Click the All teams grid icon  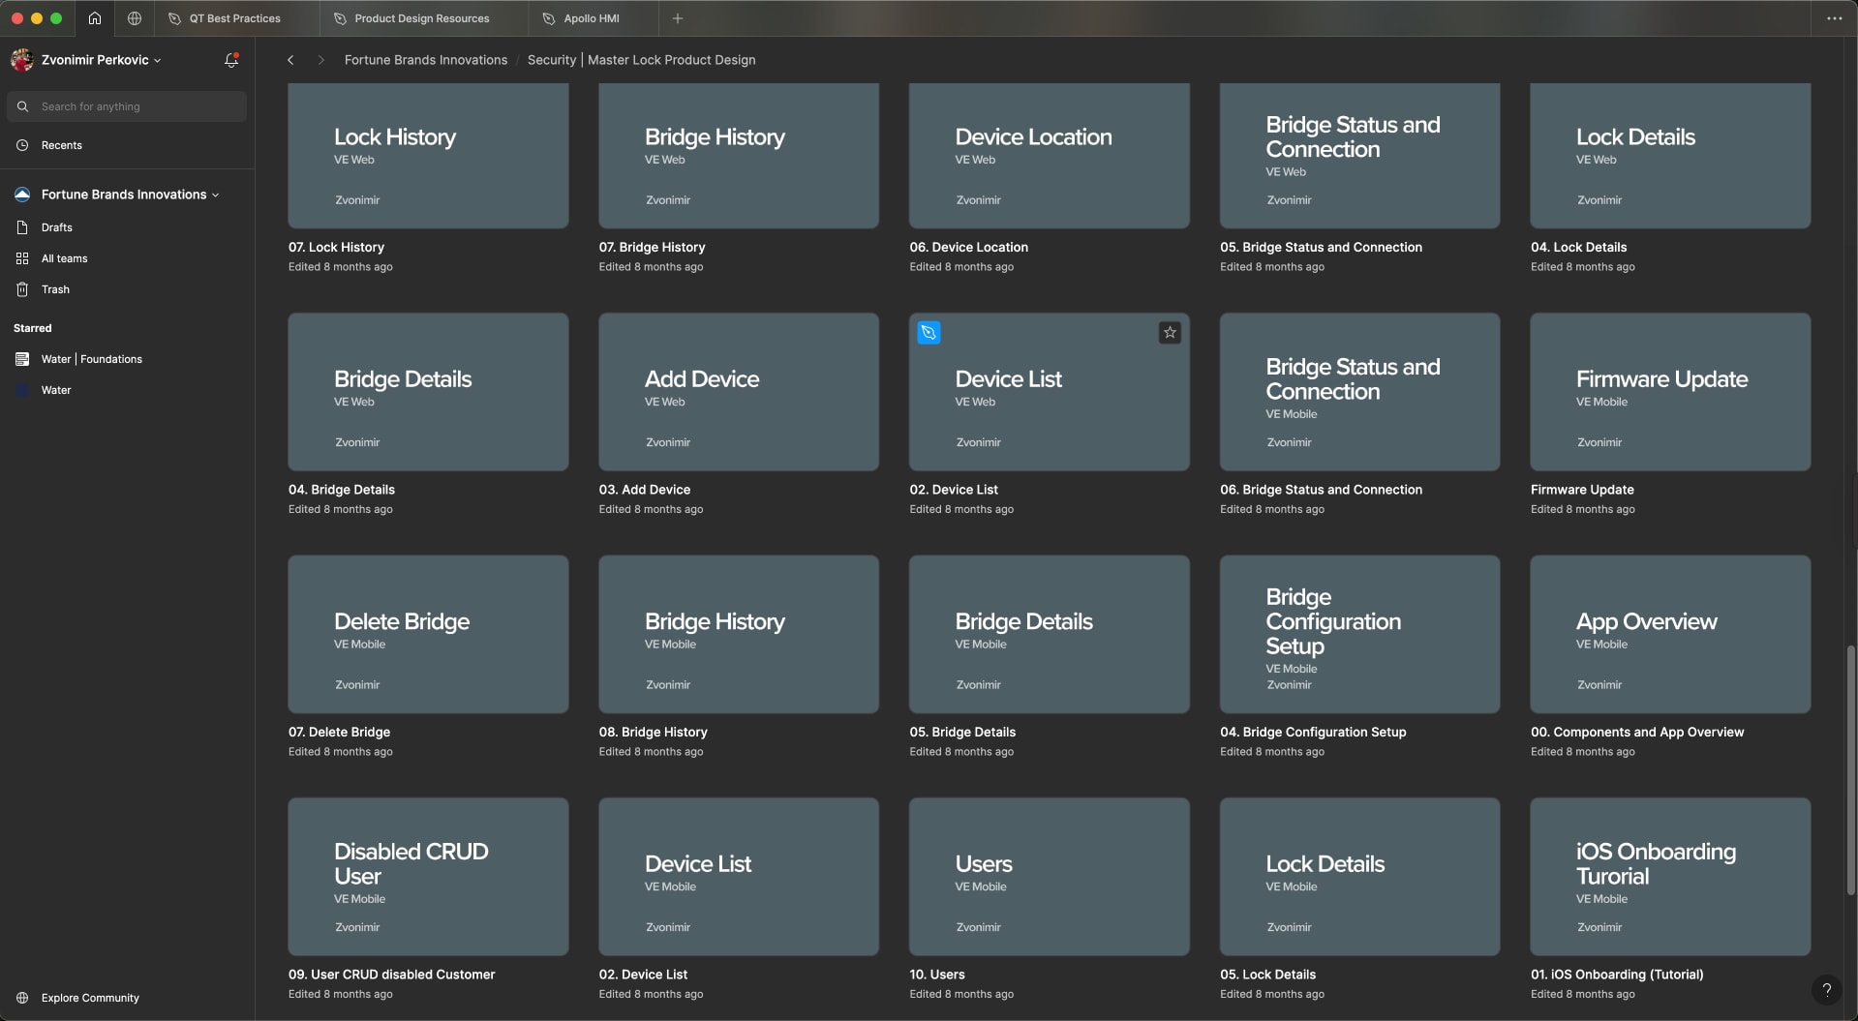coord(22,258)
